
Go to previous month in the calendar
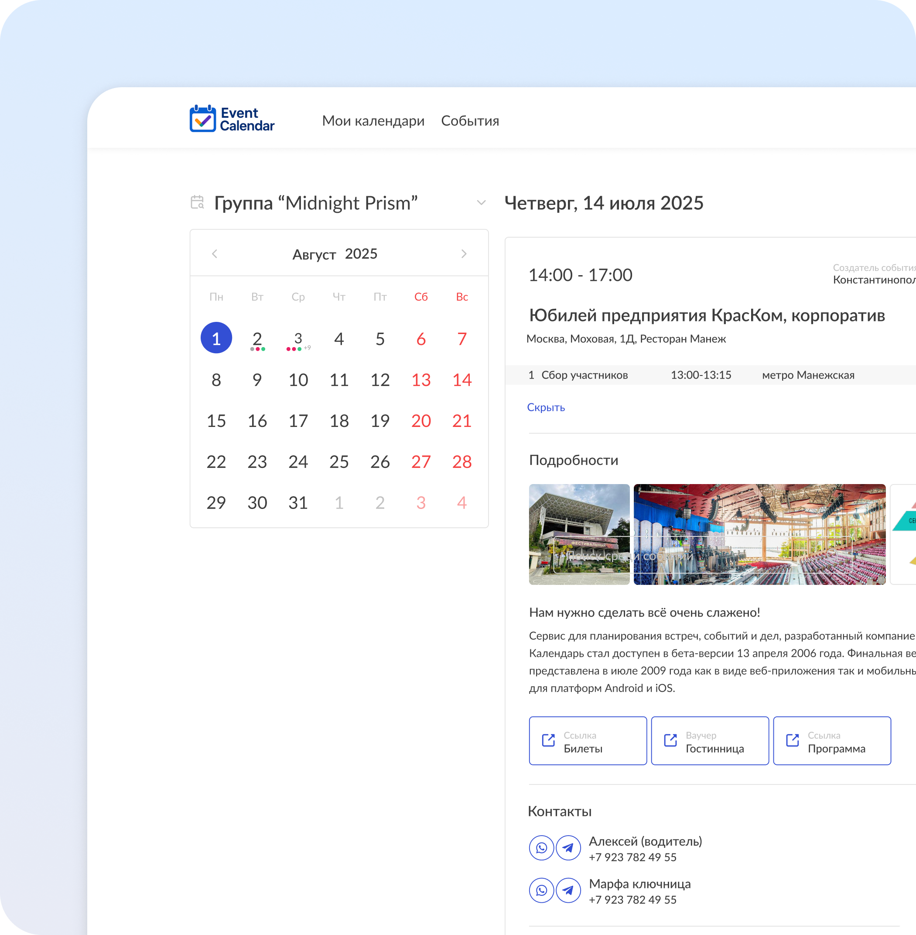point(215,253)
